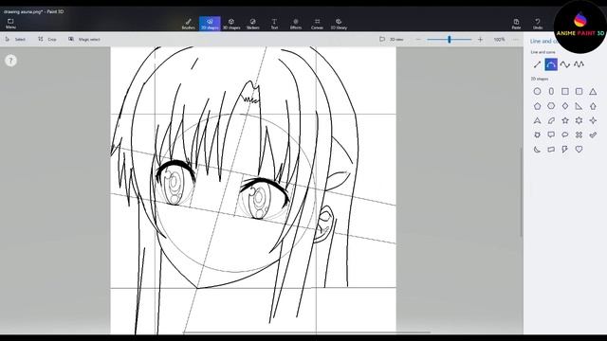
Task: Pick the crescent moon shape
Action: point(537,150)
